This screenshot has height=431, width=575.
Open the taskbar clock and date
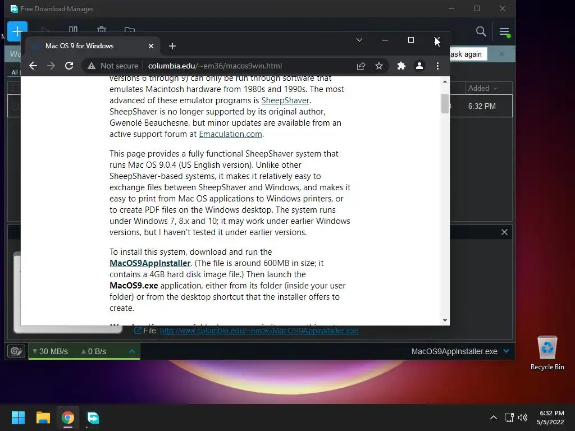[550, 418]
